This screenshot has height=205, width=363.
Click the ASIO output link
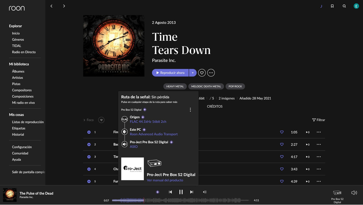134,147
